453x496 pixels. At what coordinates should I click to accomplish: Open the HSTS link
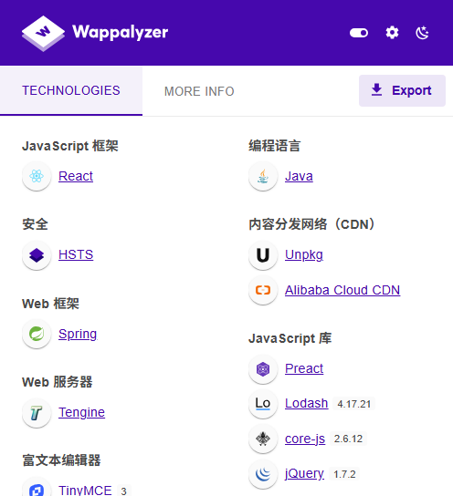pyautogui.click(x=76, y=254)
